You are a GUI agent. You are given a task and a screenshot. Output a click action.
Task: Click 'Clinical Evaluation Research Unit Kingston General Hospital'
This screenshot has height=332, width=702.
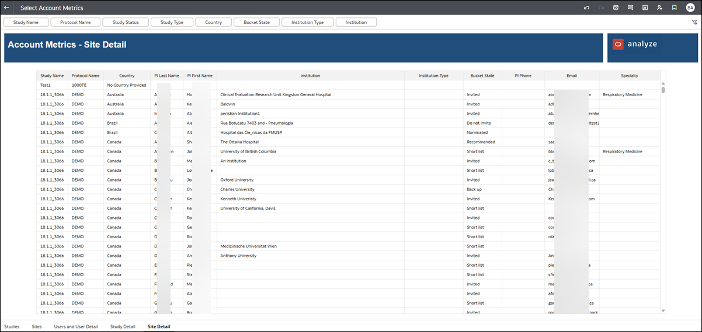(276, 94)
